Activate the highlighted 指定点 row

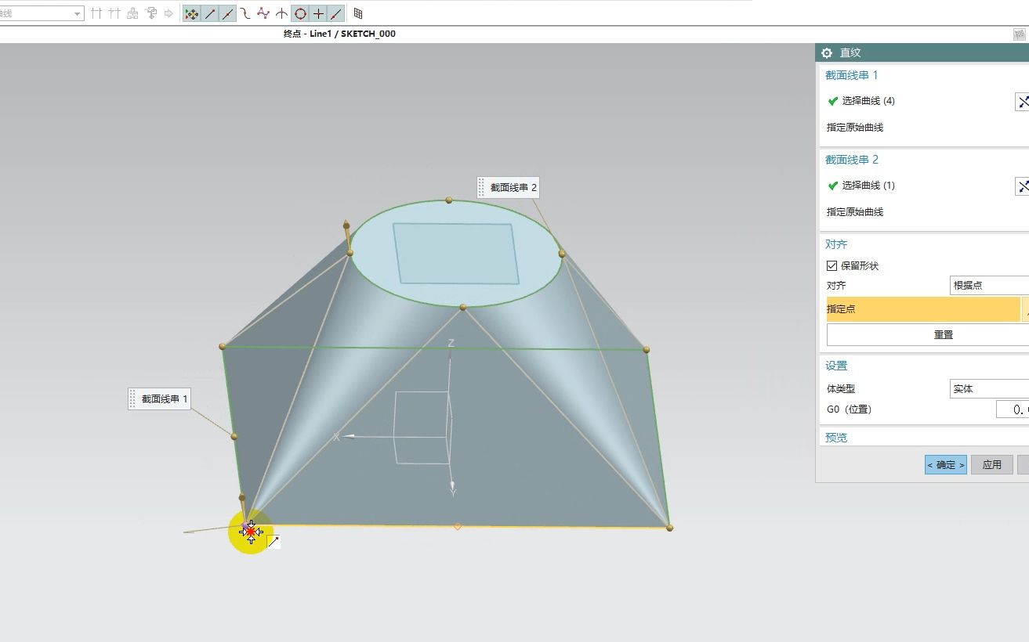[923, 309]
